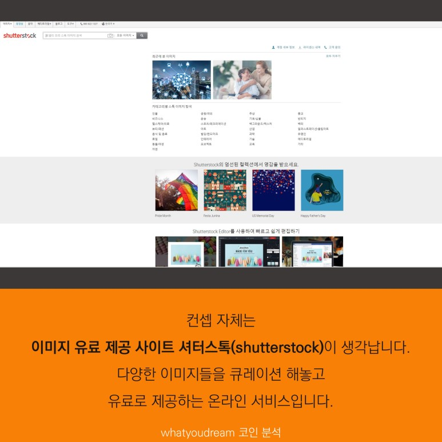The image size is (442, 442).
Task: Open the Pride Month rainbow flag collection
Action: [177, 190]
